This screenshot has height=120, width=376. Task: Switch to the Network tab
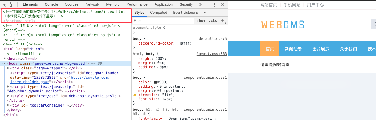[92, 4]
